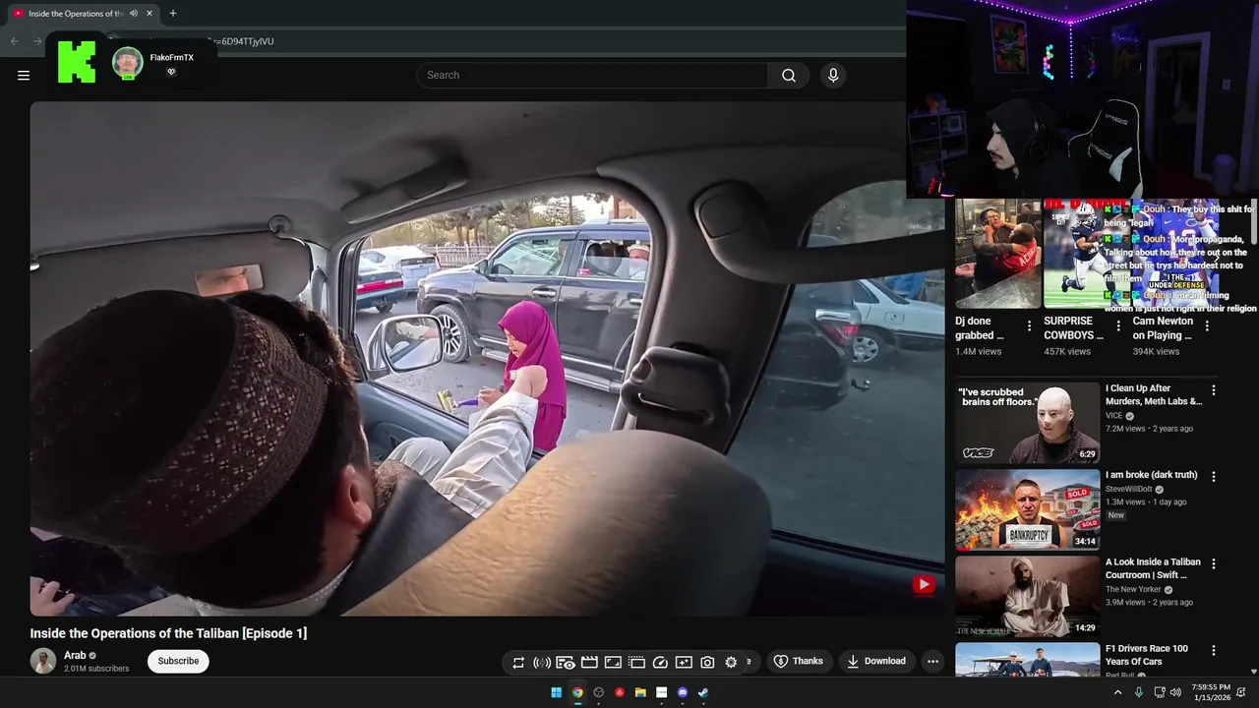
Task: Open The New Yorker channel link
Action: (x=1133, y=590)
